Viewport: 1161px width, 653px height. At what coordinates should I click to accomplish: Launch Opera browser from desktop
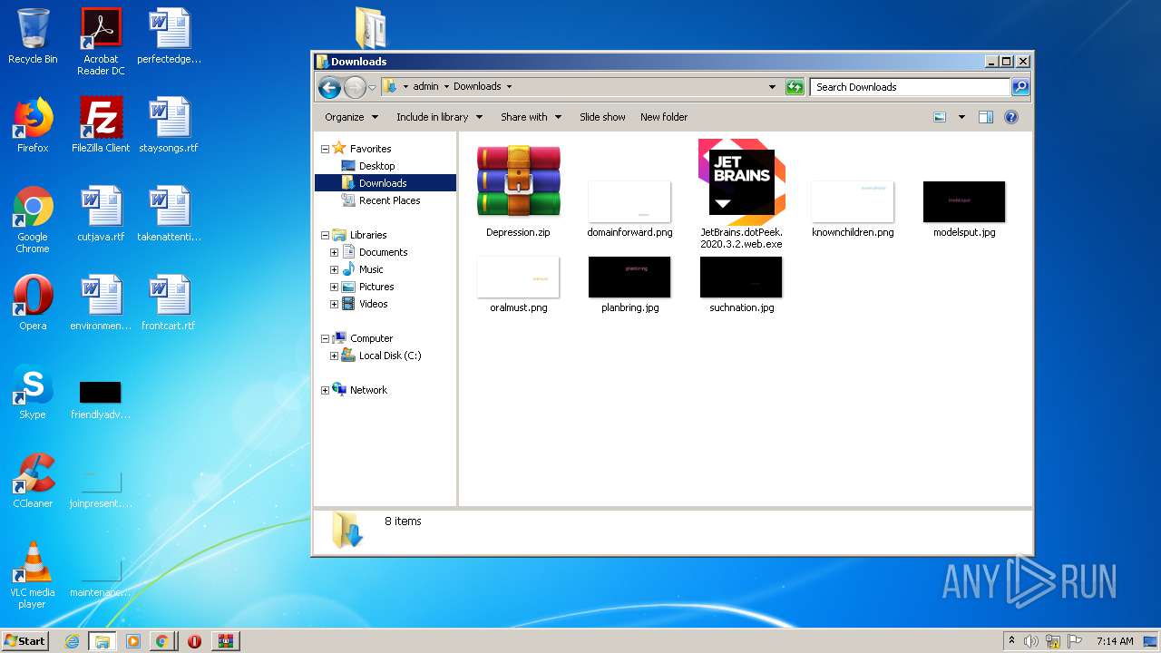tap(33, 303)
